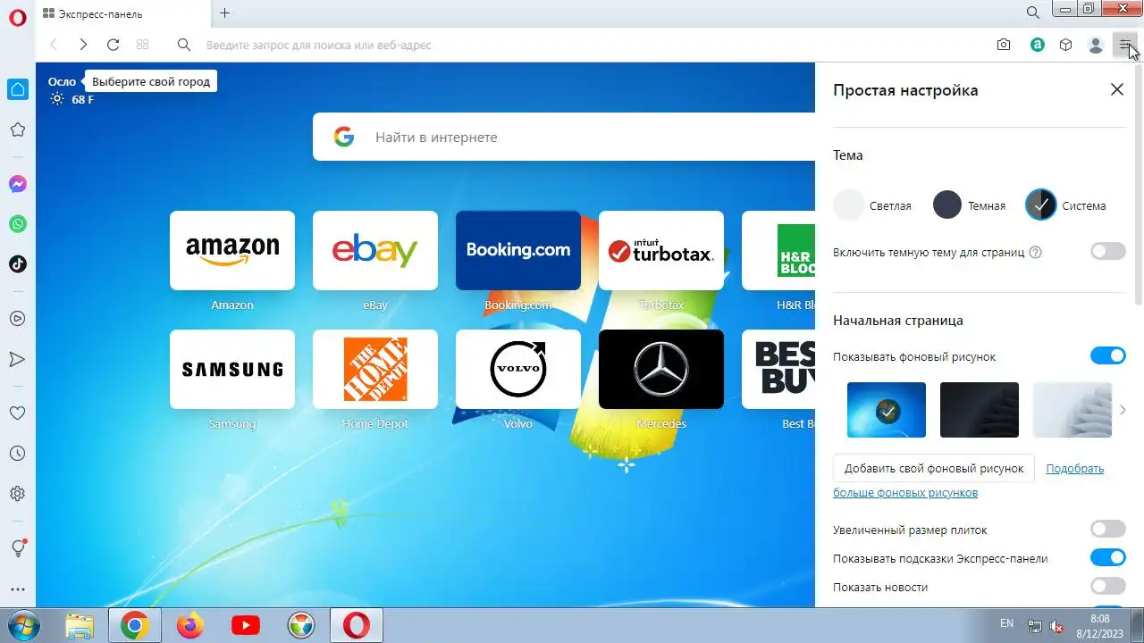Open Chrome from the taskbar
This screenshot has height=643, width=1144.
pos(135,625)
